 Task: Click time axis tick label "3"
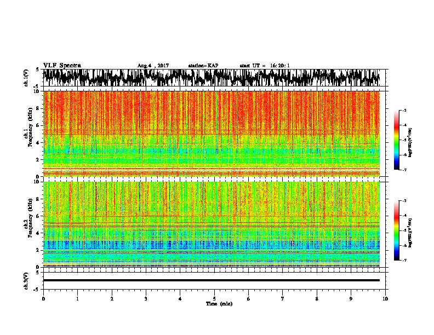click(146, 299)
